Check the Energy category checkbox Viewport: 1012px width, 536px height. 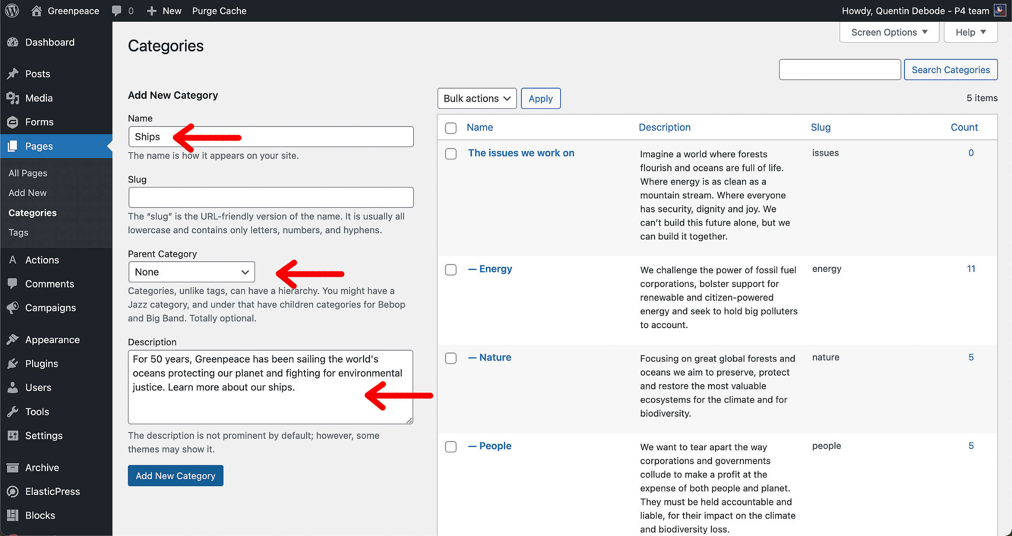(x=451, y=270)
